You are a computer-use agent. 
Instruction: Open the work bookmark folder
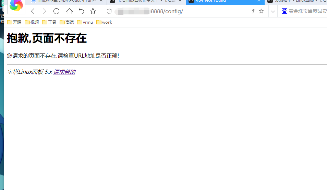click(x=104, y=22)
